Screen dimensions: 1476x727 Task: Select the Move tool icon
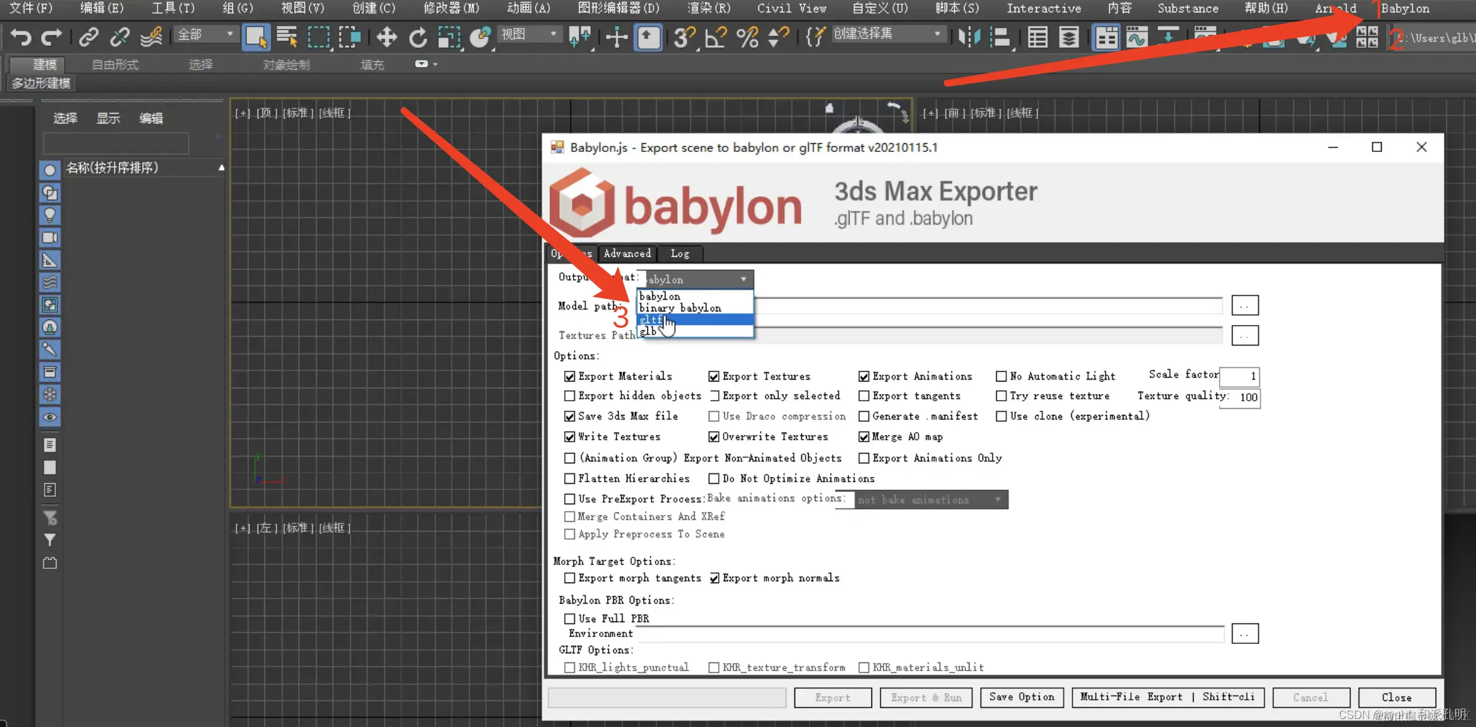pos(386,37)
